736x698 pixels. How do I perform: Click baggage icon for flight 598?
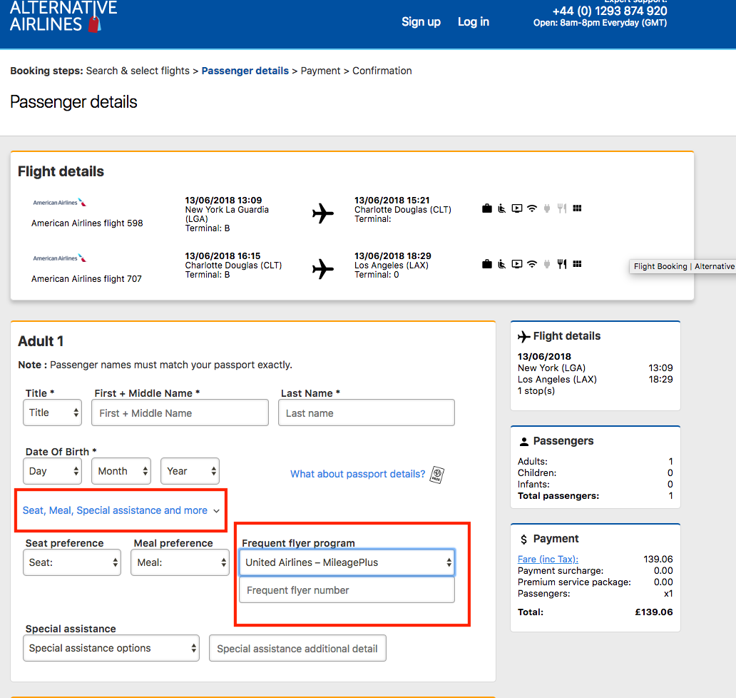pyautogui.click(x=487, y=208)
